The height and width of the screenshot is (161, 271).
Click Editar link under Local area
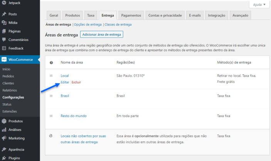(65, 82)
